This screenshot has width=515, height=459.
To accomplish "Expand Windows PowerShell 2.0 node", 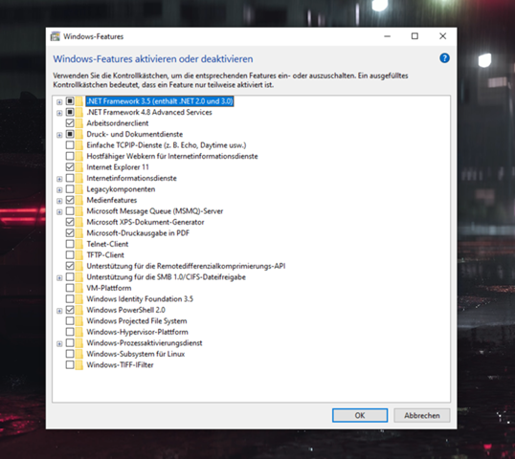I will coord(59,311).
